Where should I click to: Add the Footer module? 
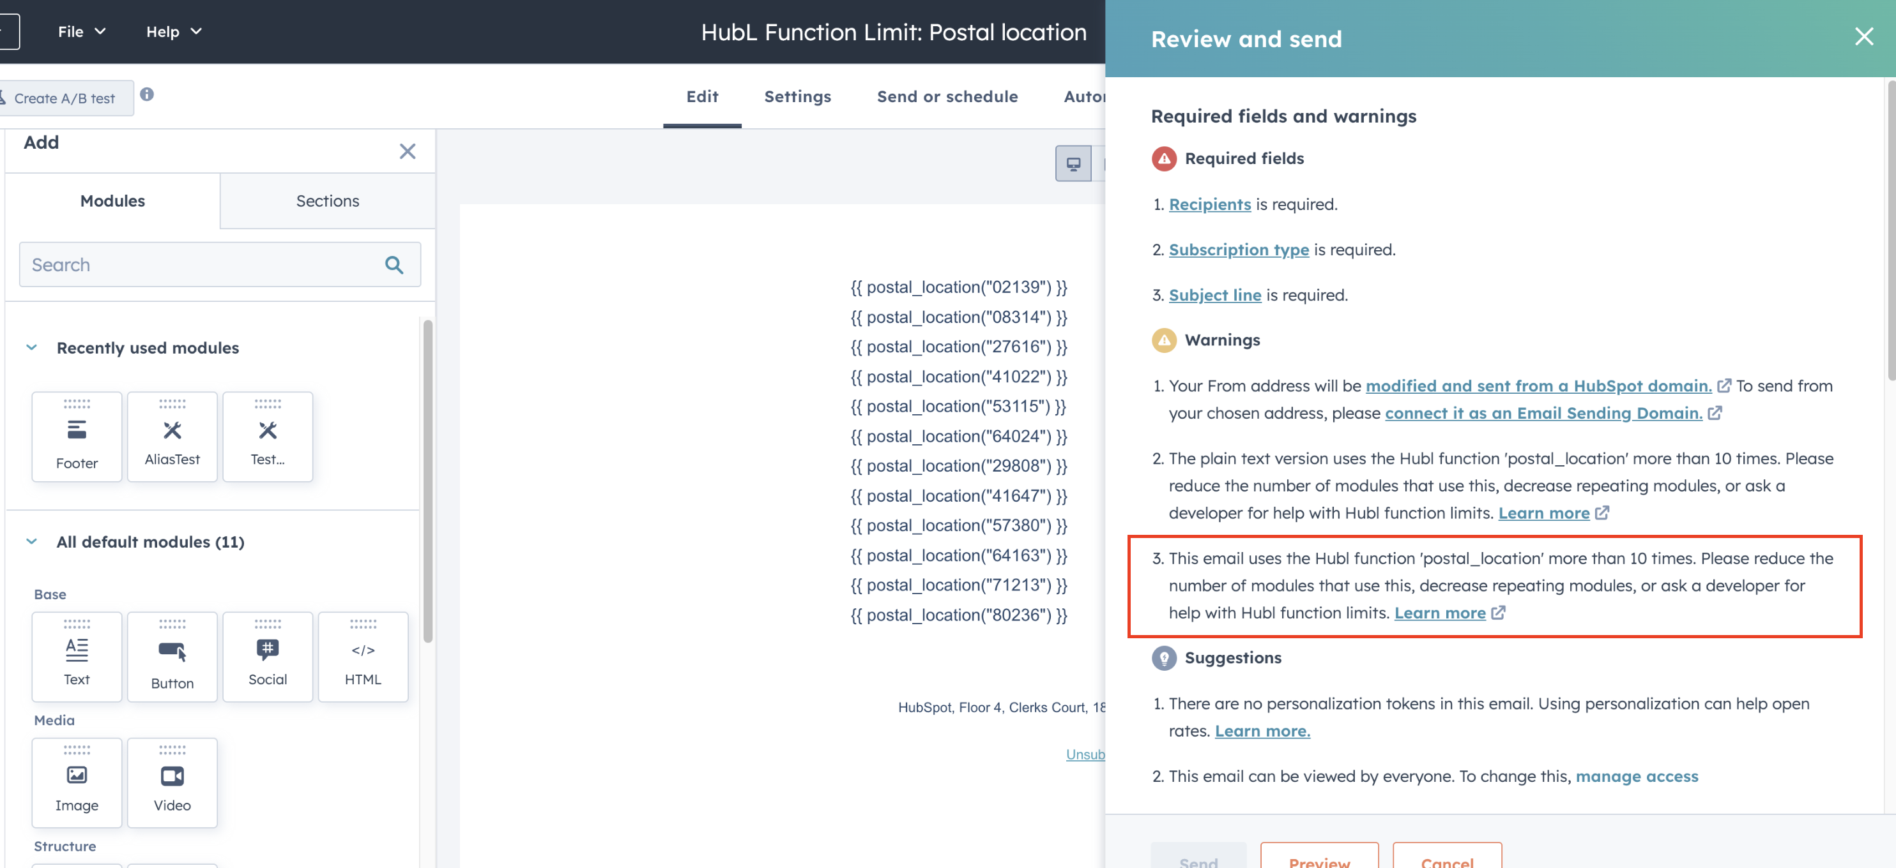pos(77,436)
